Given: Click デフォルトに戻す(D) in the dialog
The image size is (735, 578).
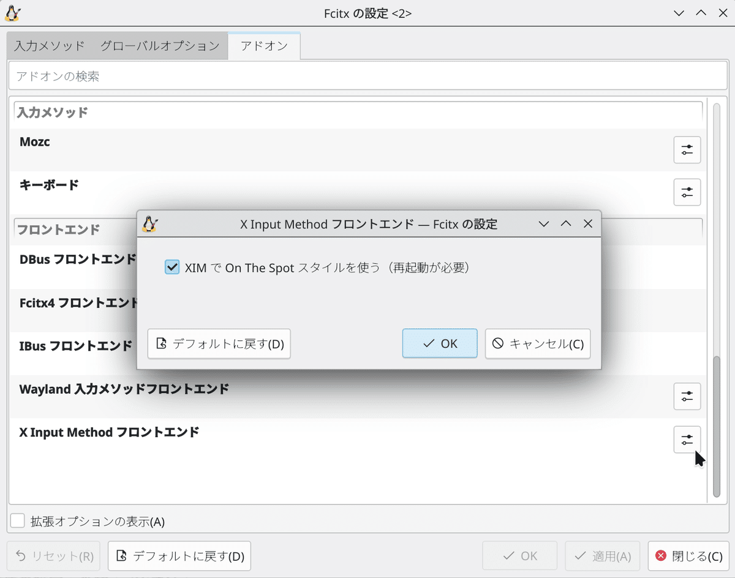Looking at the screenshot, I should [219, 343].
